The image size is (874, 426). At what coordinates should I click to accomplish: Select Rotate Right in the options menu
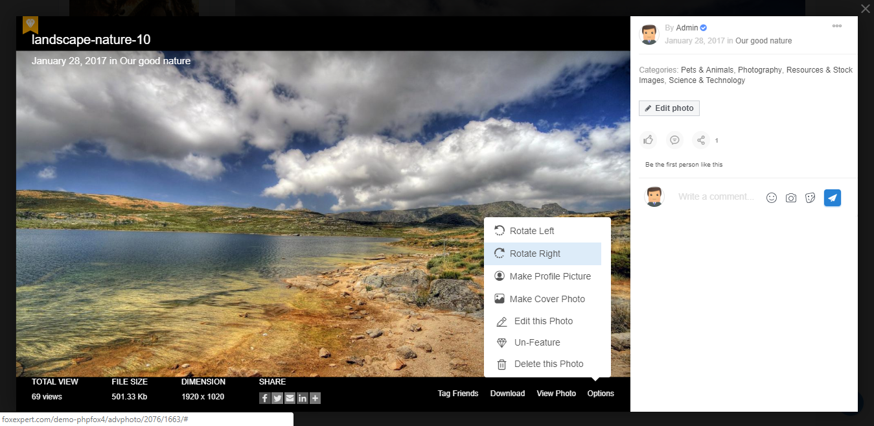click(542, 254)
